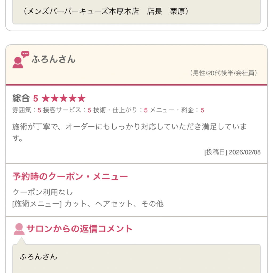The image size is (273, 273).
Task: Click the third star in overall rating
Action: tap(63, 99)
